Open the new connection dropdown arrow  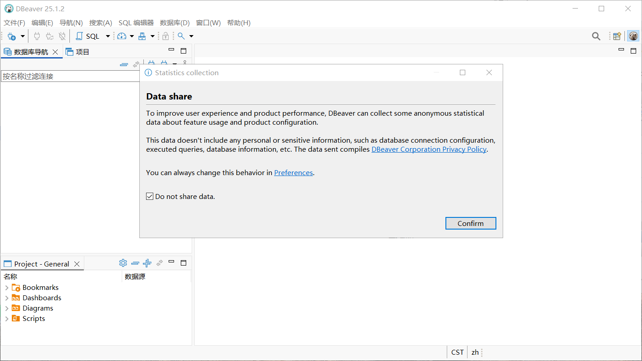click(23, 36)
